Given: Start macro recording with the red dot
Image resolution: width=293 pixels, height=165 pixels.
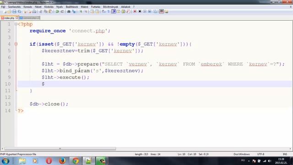Looking at the screenshot, I should (x=135, y=11).
